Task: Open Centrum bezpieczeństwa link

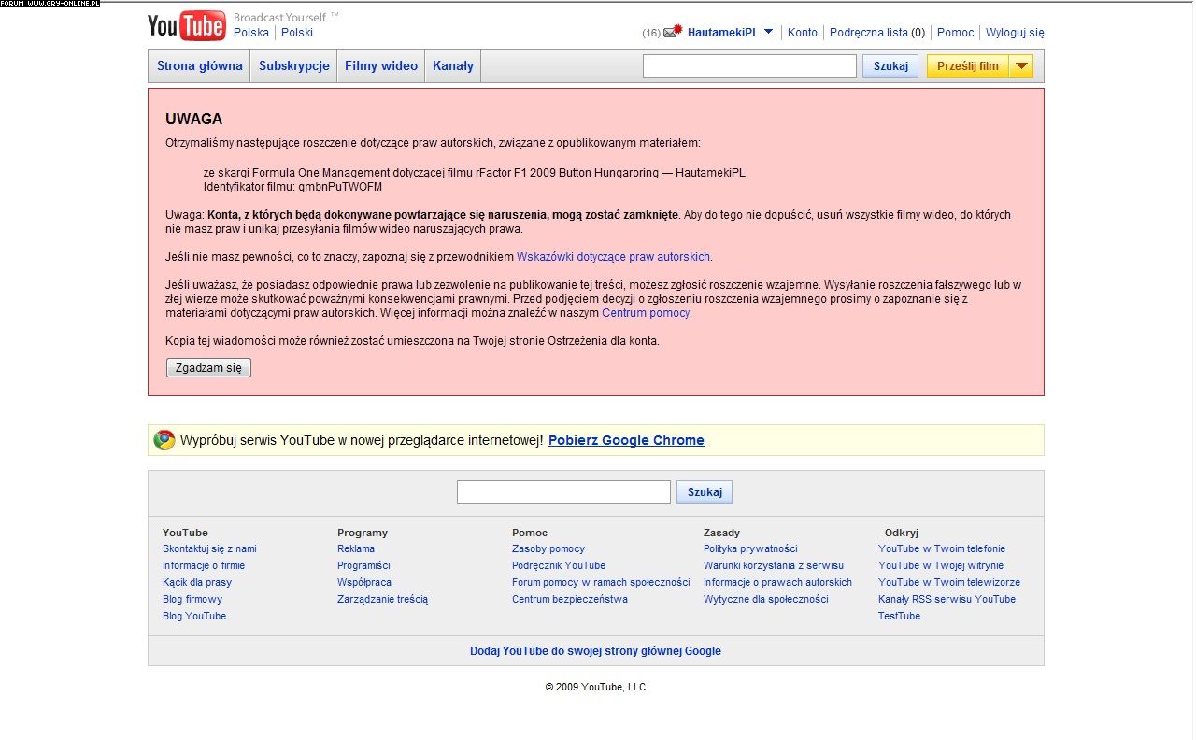Action: (x=570, y=599)
